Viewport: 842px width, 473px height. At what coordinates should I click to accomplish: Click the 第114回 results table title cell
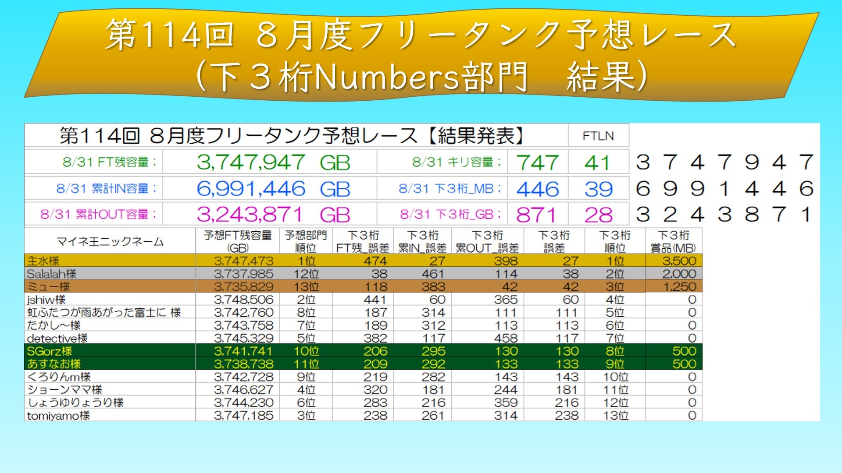[292, 136]
